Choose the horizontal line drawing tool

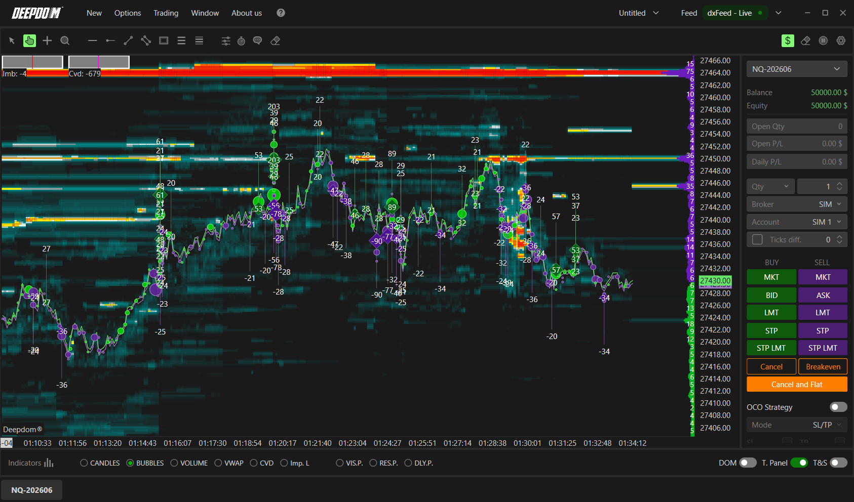click(92, 40)
